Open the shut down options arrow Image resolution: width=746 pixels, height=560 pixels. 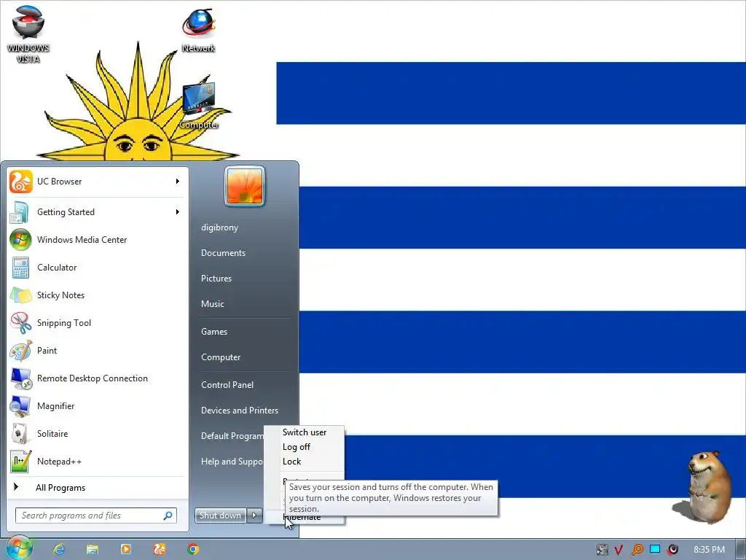[x=254, y=516]
